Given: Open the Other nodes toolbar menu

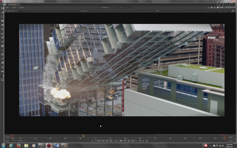Looking at the screenshot, I should click(2, 71).
